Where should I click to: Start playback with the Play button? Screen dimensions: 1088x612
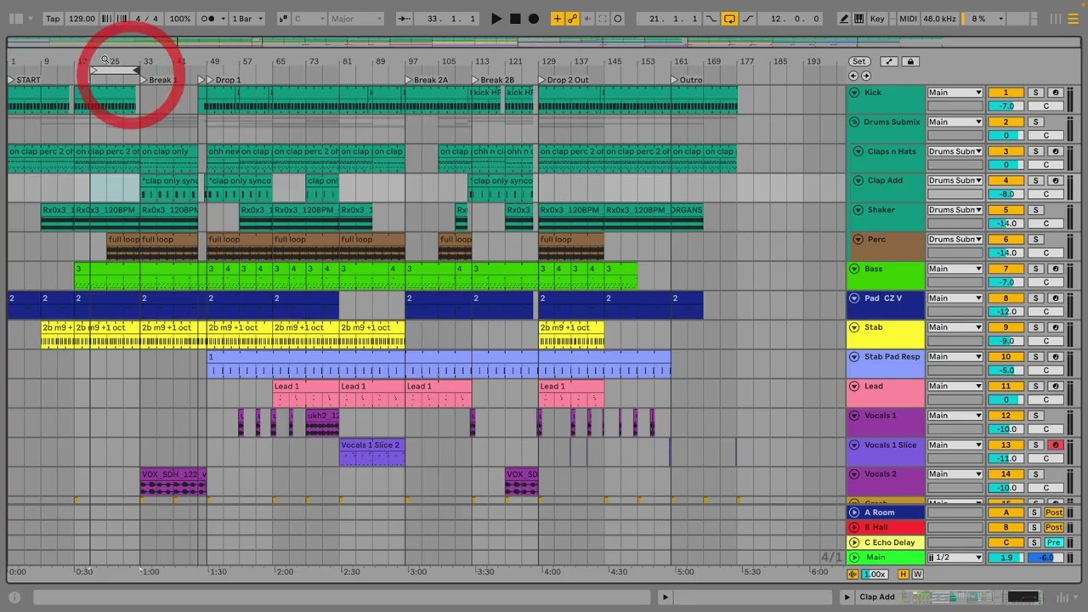pyautogui.click(x=496, y=19)
